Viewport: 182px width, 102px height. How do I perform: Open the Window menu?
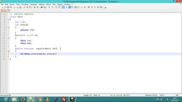(67, 5)
